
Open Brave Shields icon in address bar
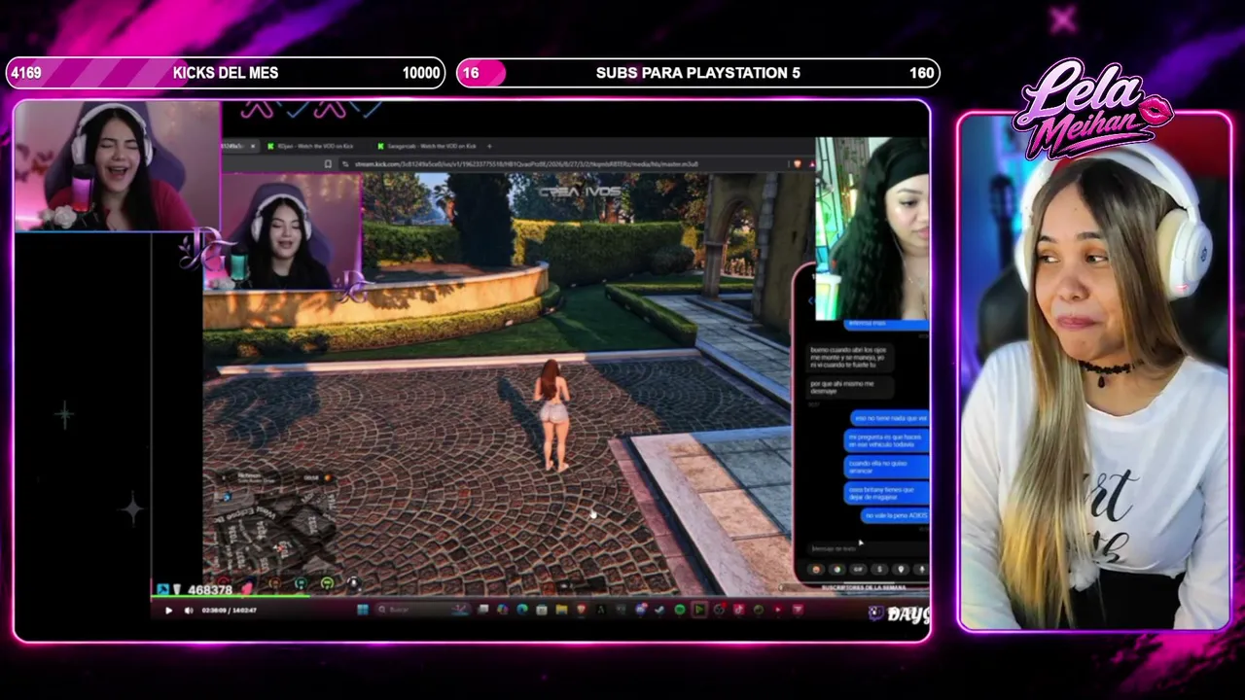tap(799, 164)
